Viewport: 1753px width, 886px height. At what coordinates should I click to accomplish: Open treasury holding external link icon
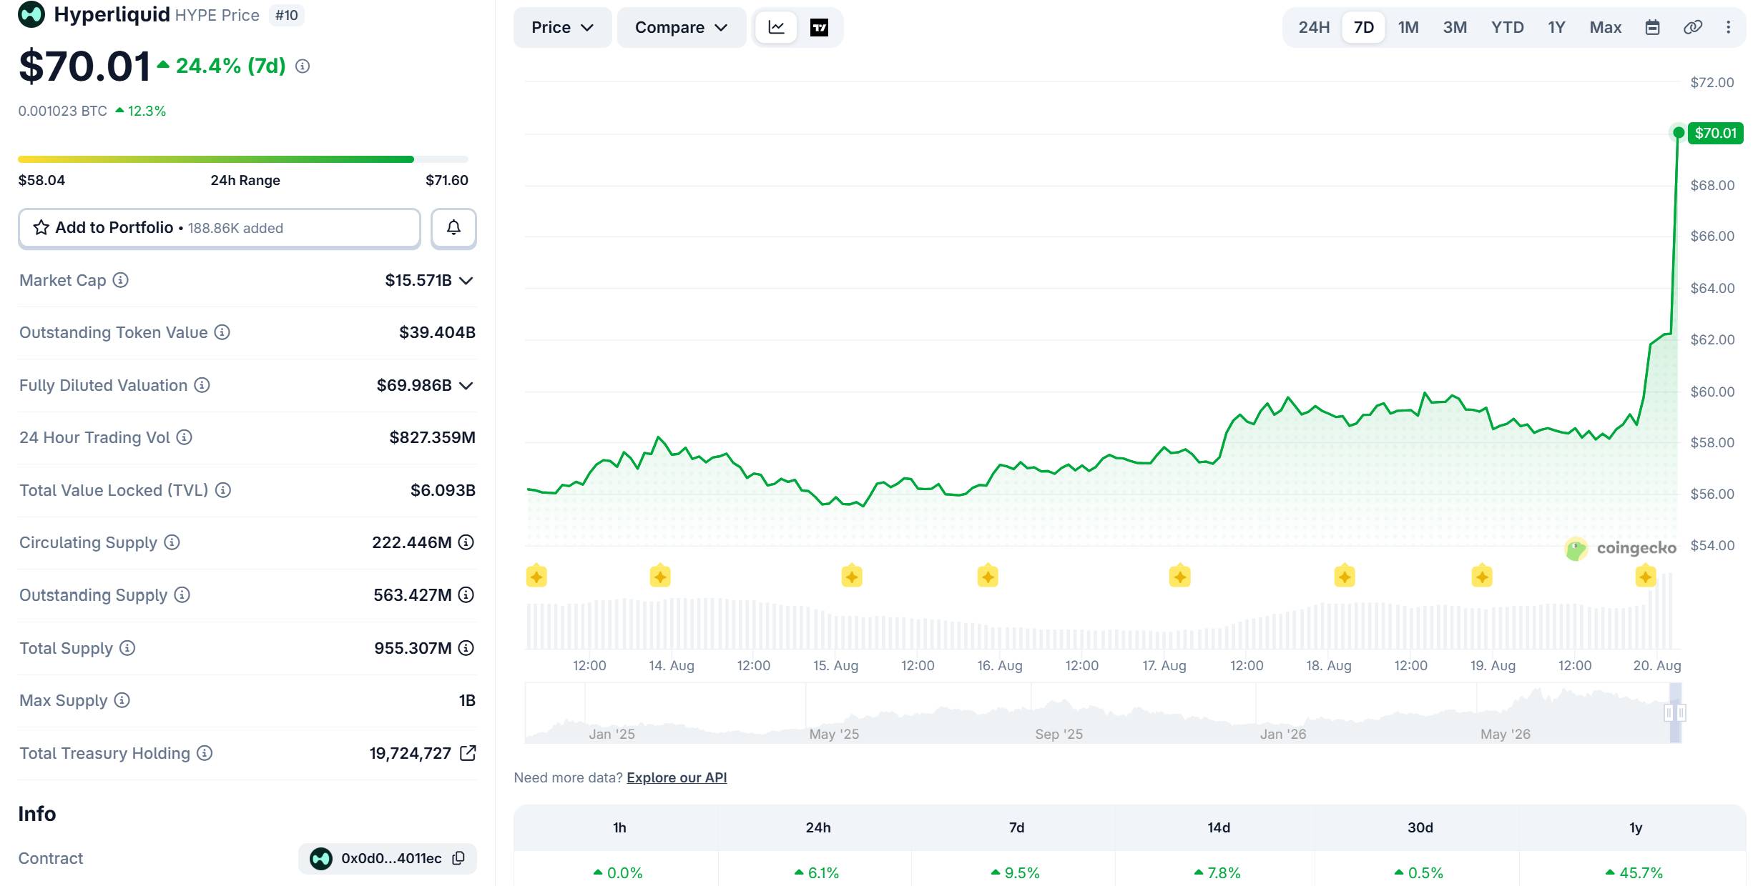coord(468,753)
